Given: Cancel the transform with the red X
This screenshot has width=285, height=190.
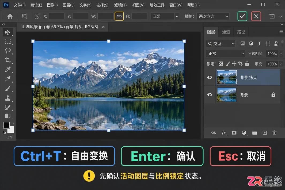Looking at the screenshot, I should tap(256, 16).
